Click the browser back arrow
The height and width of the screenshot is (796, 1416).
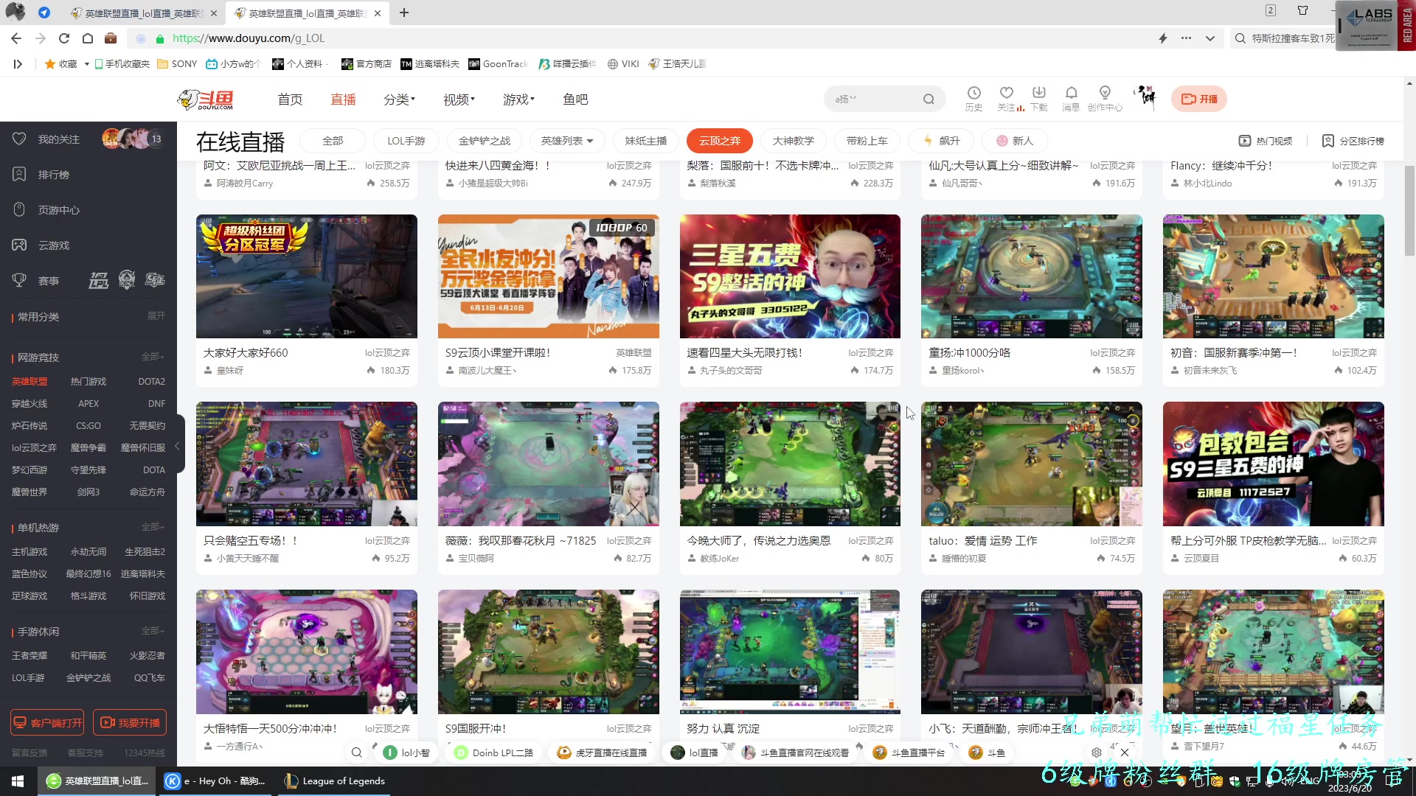click(x=16, y=38)
